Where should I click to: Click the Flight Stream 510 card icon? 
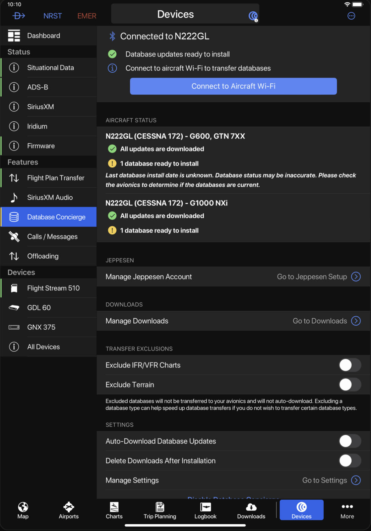pyautogui.click(x=14, y=288)
